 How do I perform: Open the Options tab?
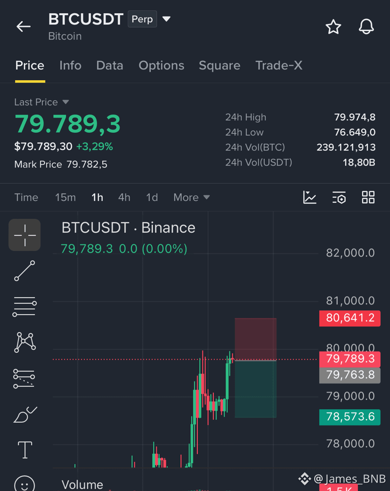(x=162, y=66)
